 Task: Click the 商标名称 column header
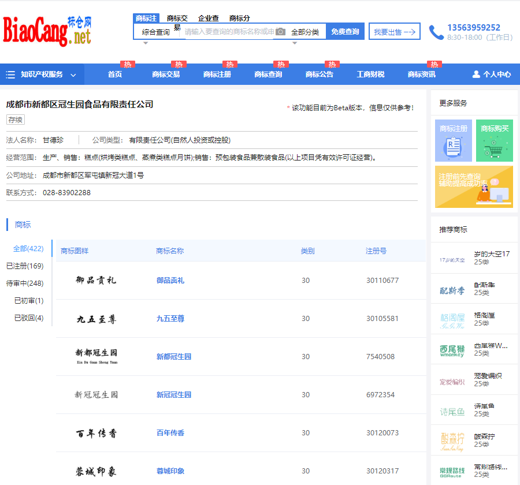(170, 251)
